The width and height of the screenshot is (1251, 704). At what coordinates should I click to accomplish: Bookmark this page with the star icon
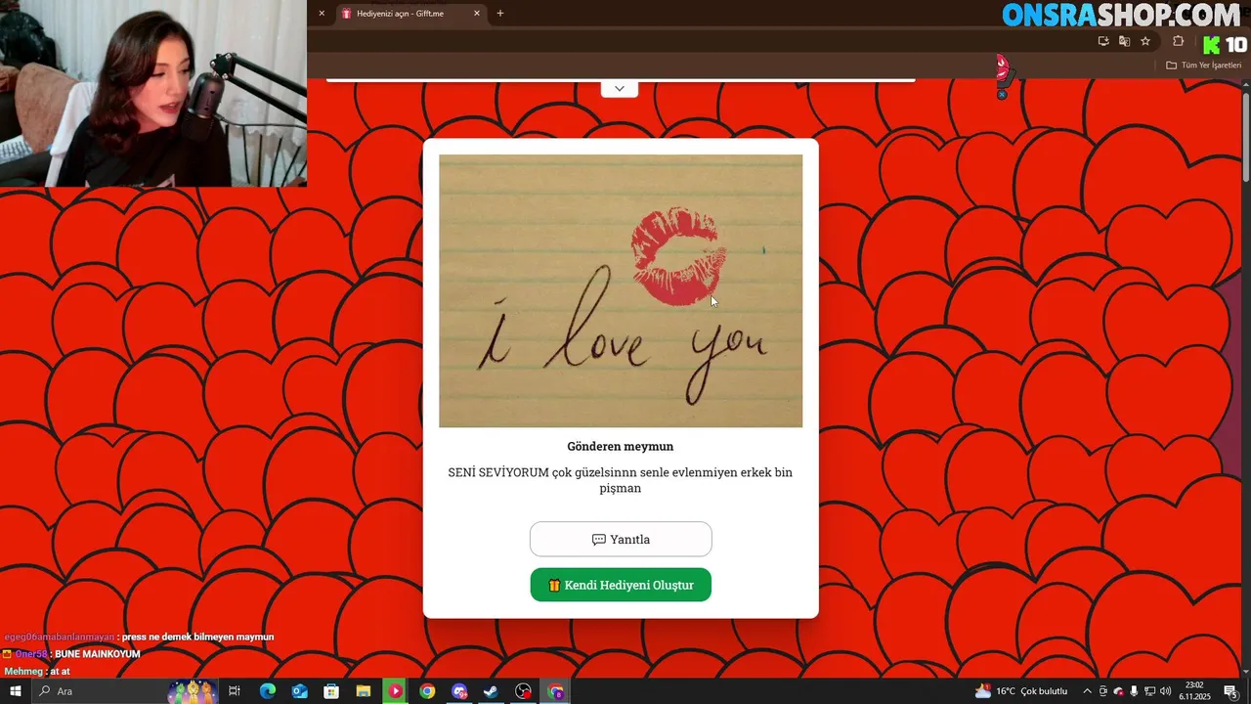[x=1145, y=41]
